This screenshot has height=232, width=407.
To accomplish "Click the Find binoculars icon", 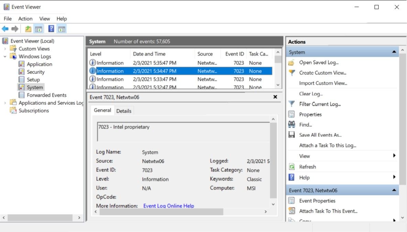I will pyautogui.click(x=291, y=124).
